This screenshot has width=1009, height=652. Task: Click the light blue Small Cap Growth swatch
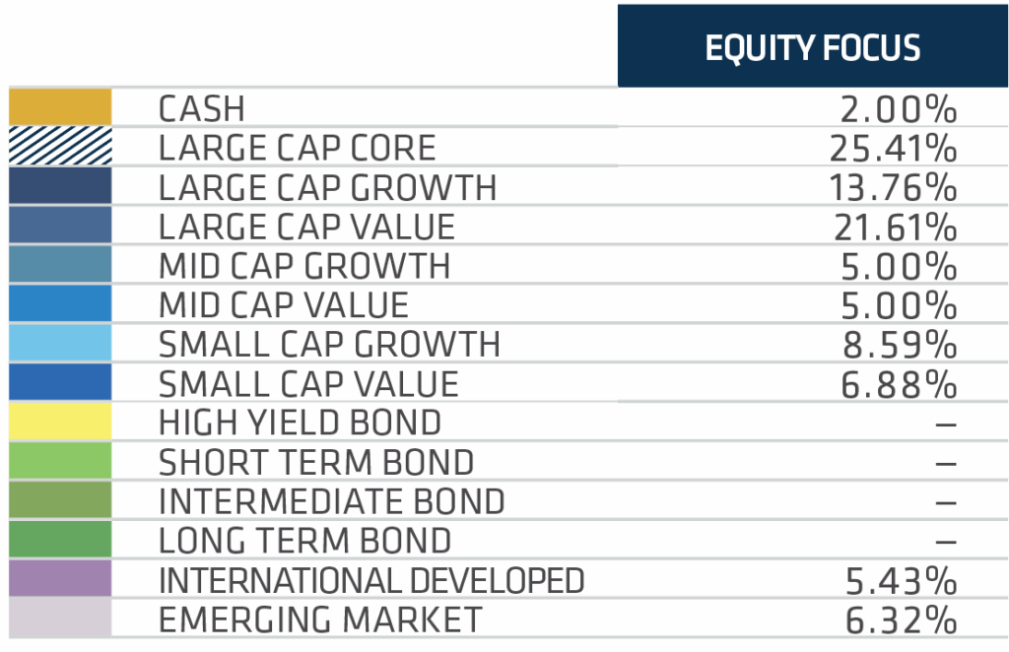[60, 343]
